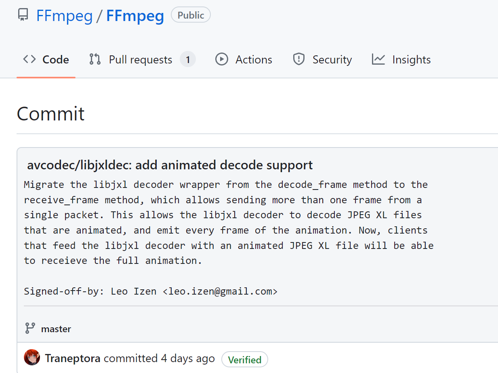Screen dimensions: 498x373
Task: Click the branch fork icon beside master
Action: (x=29, y=329)
